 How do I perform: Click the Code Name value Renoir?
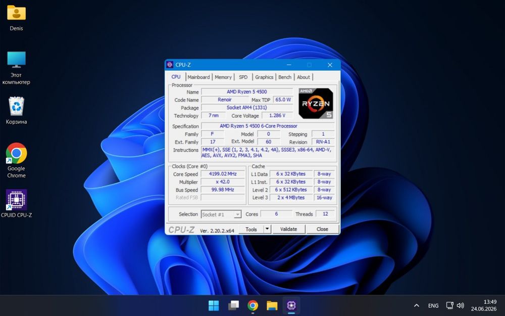click(x=225, y=100)
